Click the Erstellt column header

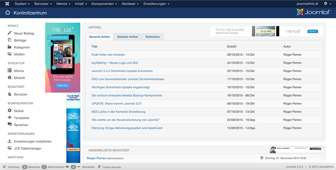[x=232, y=46]
